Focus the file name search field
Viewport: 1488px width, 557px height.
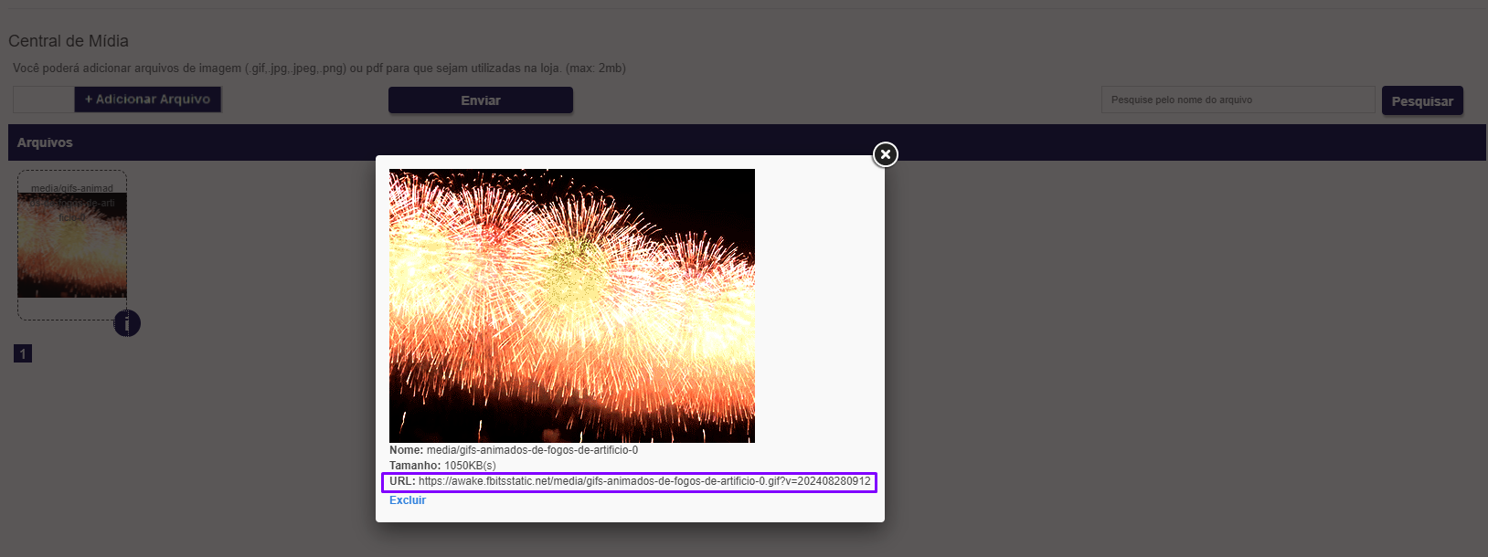click(1238, 100)
